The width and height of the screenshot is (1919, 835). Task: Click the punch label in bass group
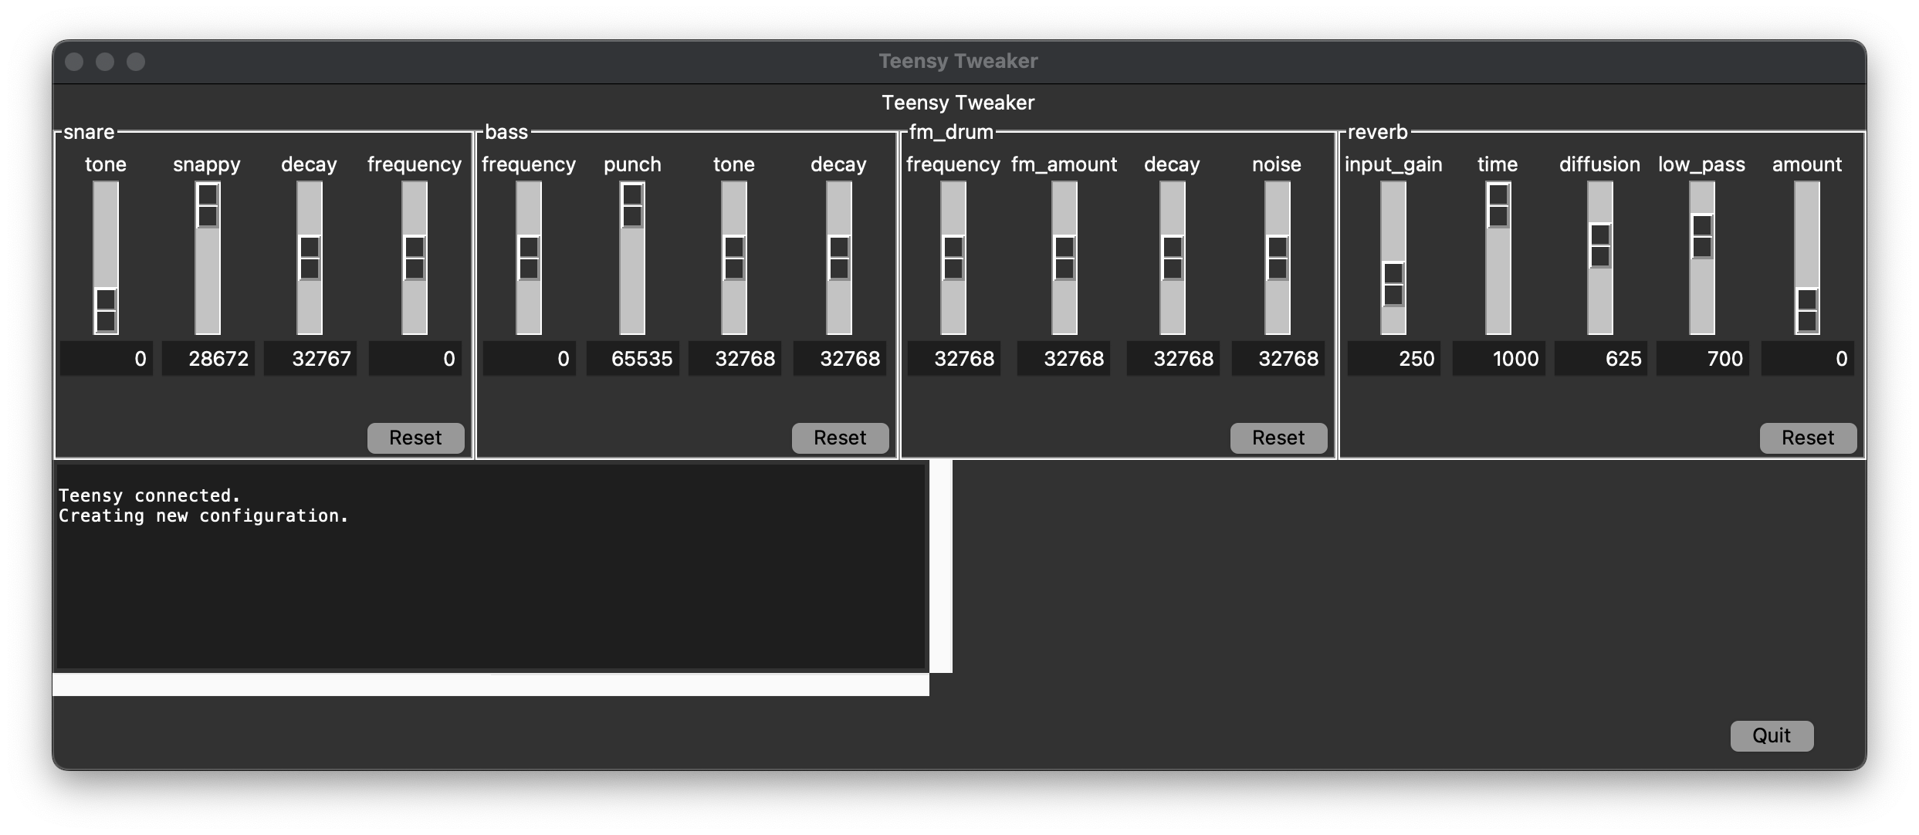[x=632, y=164]
